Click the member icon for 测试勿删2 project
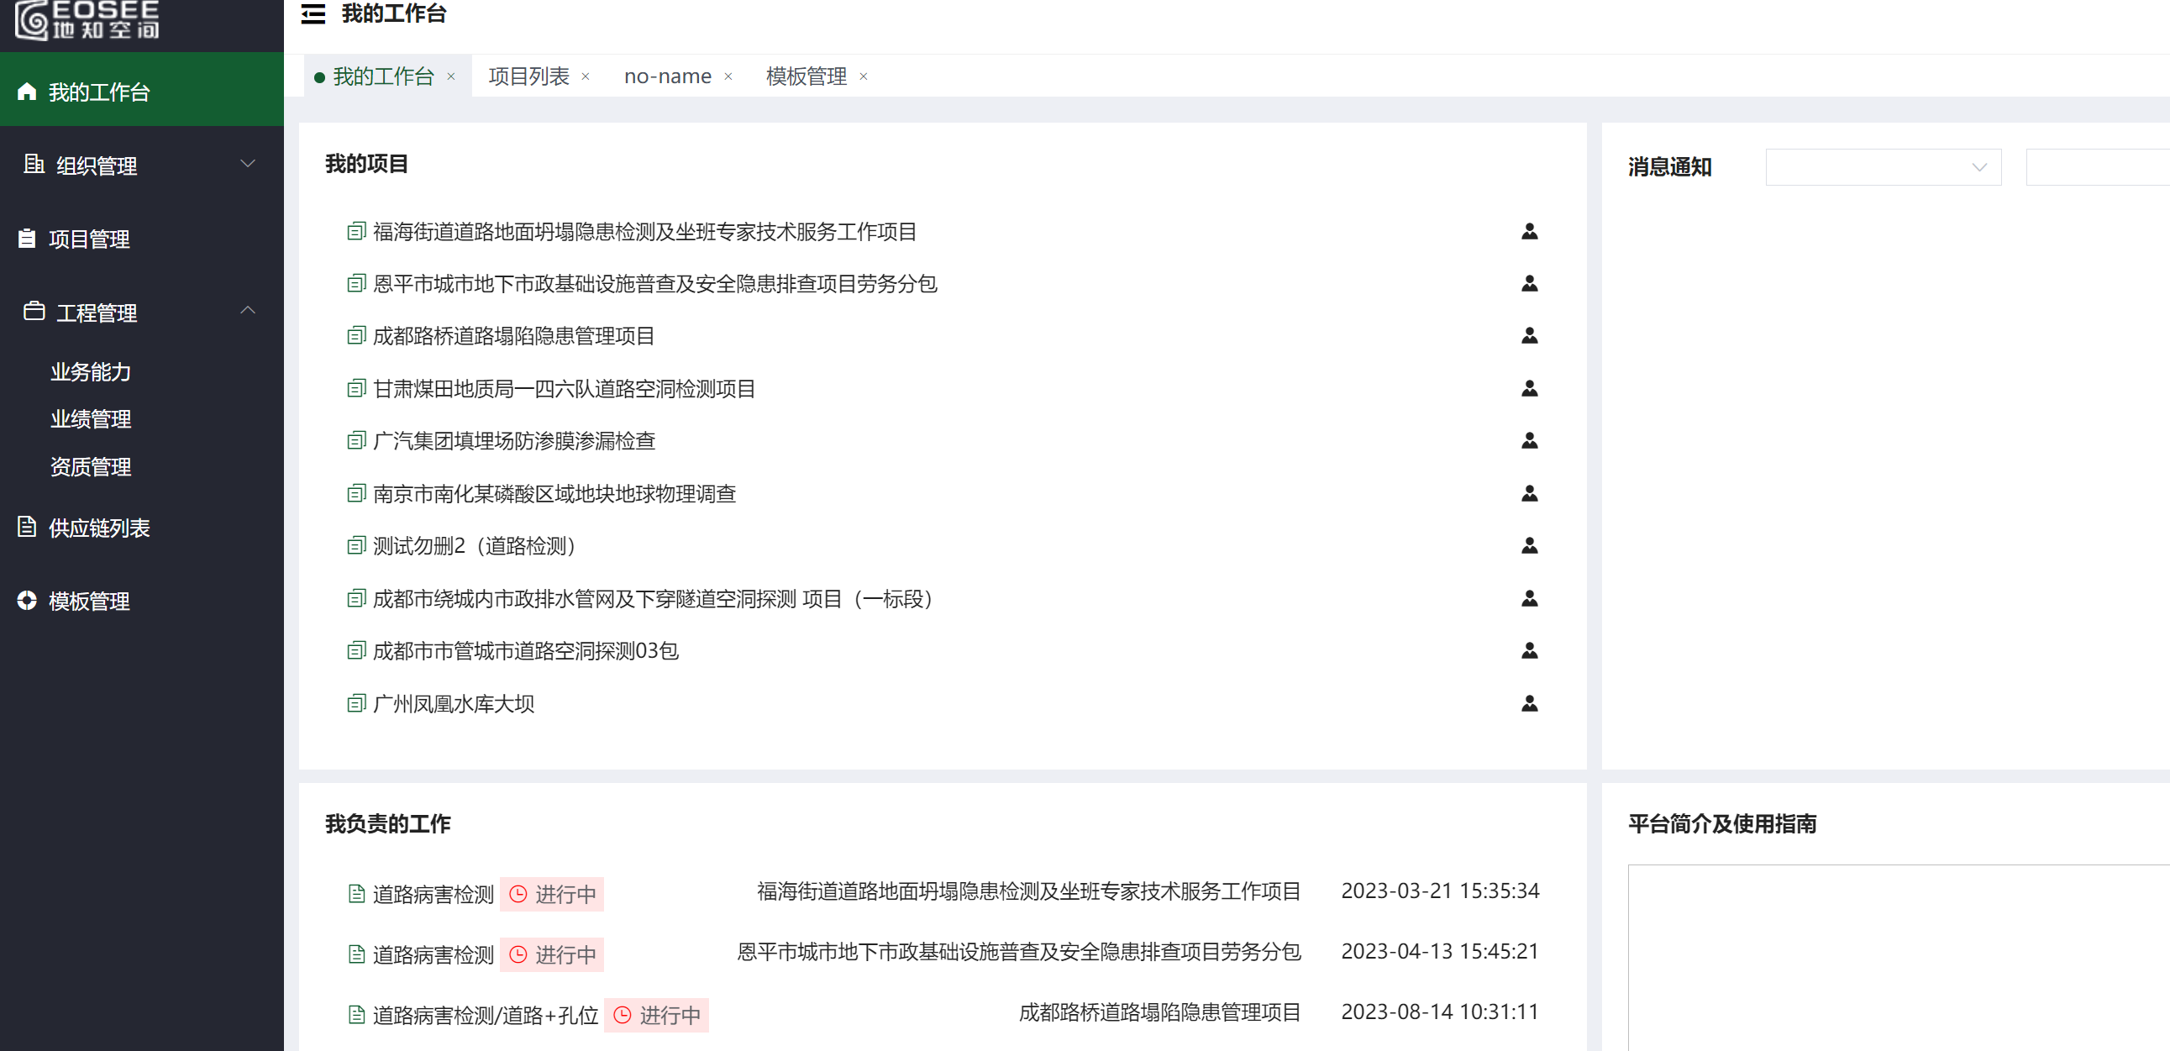Viewport: 2170px width, 1051px height. 1530,546
